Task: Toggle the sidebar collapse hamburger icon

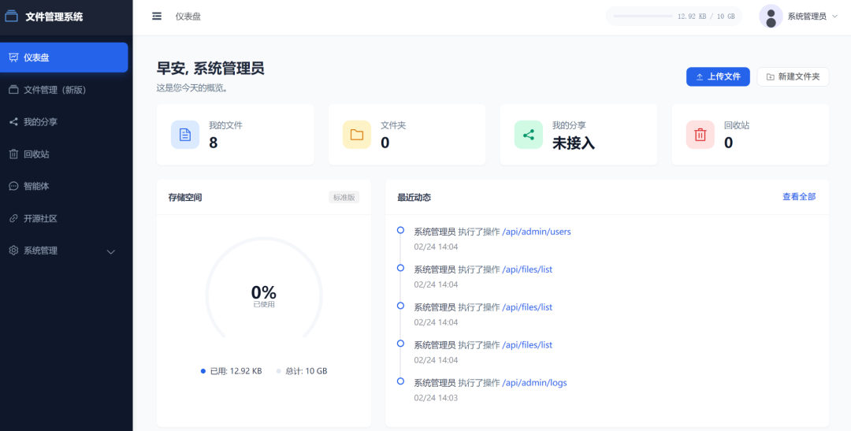Action: [157, 17]
